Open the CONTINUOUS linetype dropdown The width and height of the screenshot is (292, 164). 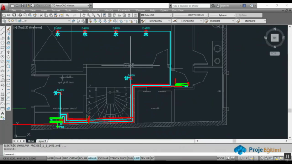pyautogui.click(x=191, y=15)
